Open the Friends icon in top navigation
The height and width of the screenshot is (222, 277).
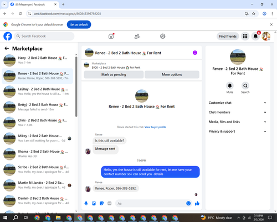(137, 36)
